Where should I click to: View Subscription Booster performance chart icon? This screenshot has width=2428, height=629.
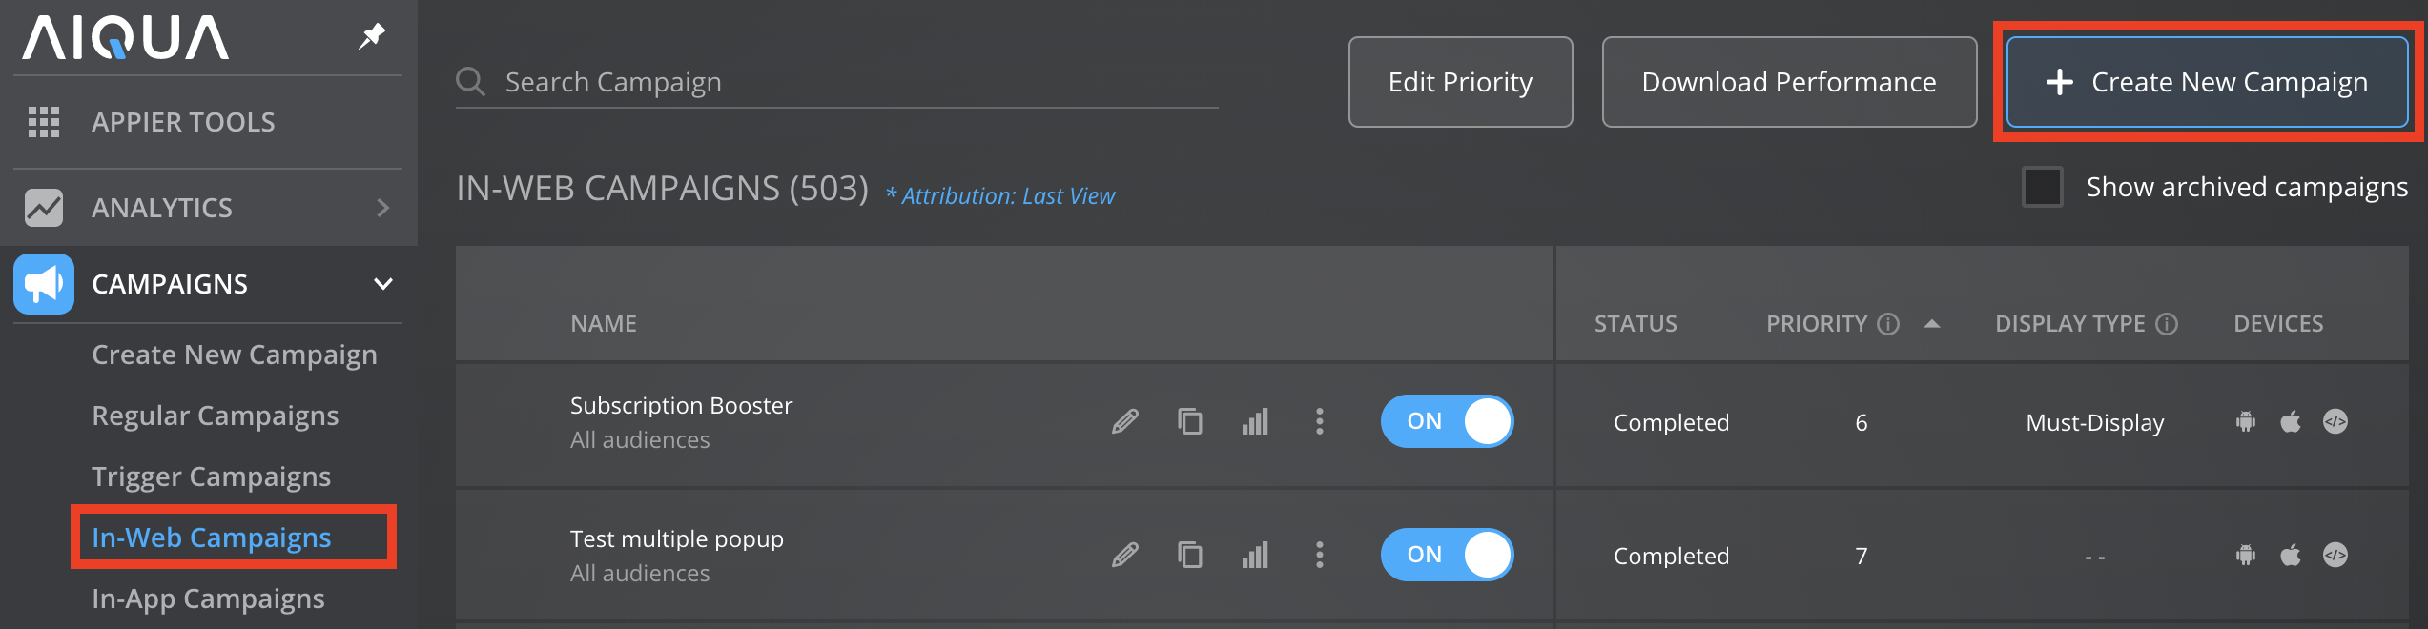[1255, 421]
